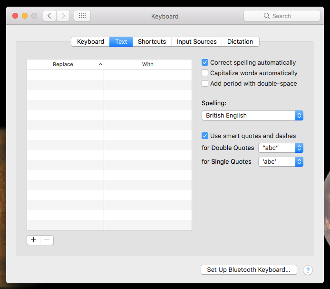Click Set Up Bluetooth Keyboard button
The height and width of the screenshot is (289, 330).
click(x=249, y=270)
